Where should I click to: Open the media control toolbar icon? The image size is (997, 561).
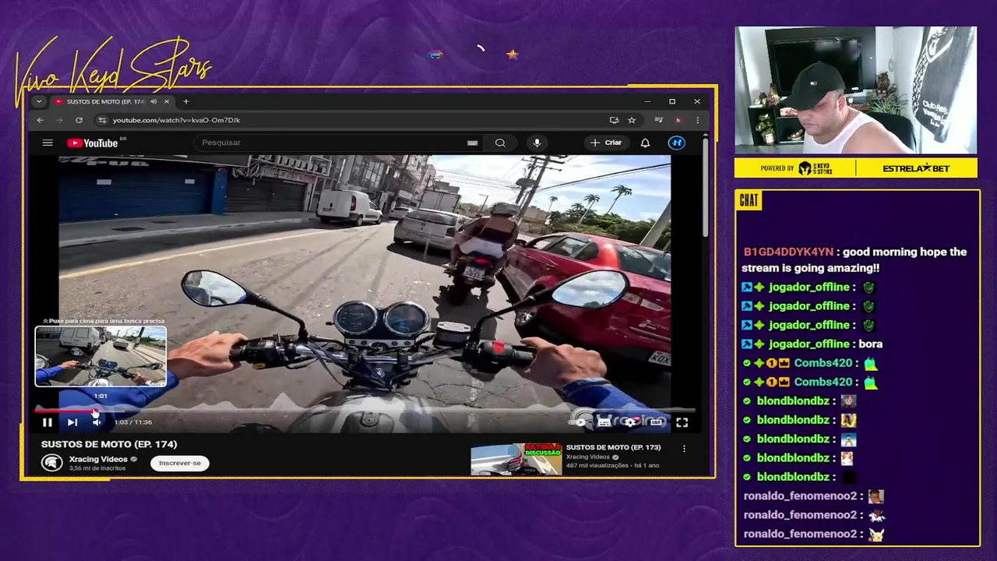point(659,120)
